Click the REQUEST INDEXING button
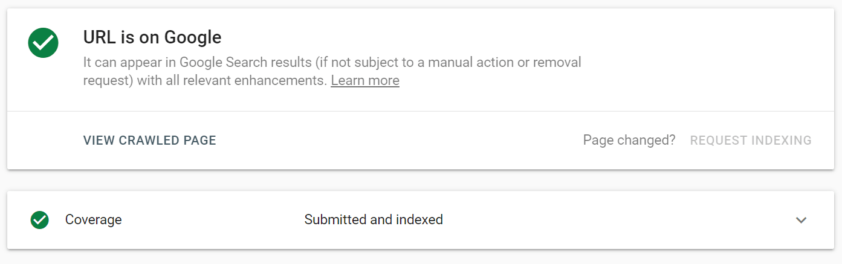The width and height of the screenshot is (842, 264). (x=751, y=140)
